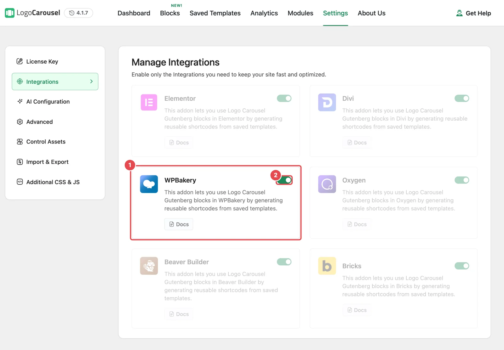Click the Oxygen card title

pyautogui.click(x=354, y=180)
